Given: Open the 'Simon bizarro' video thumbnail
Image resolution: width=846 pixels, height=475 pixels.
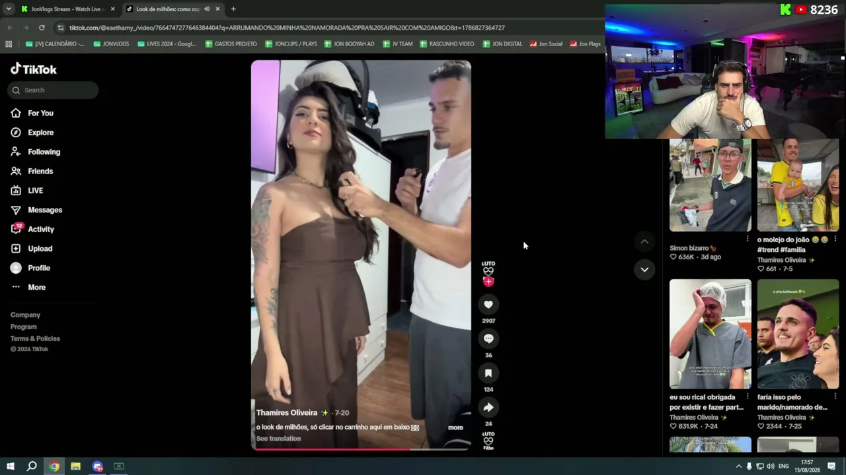Looking at the screenshot, I should click(711, 185).
